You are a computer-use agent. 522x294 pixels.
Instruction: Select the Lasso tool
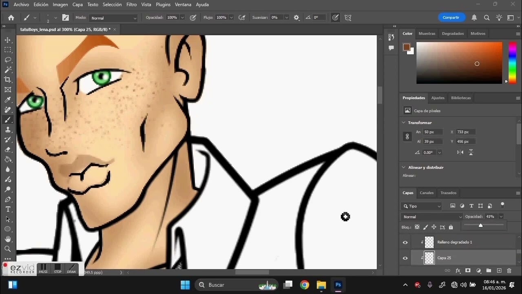[8, 60]
